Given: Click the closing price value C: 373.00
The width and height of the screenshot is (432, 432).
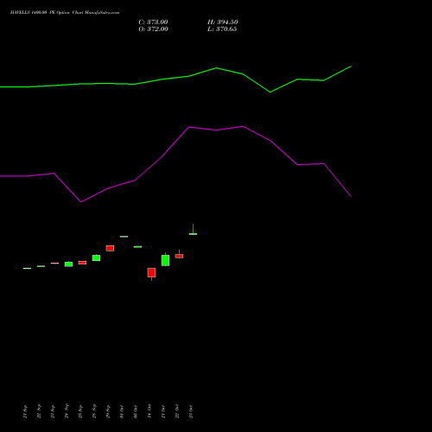Looking at the screenshot, I should point(153,22).
